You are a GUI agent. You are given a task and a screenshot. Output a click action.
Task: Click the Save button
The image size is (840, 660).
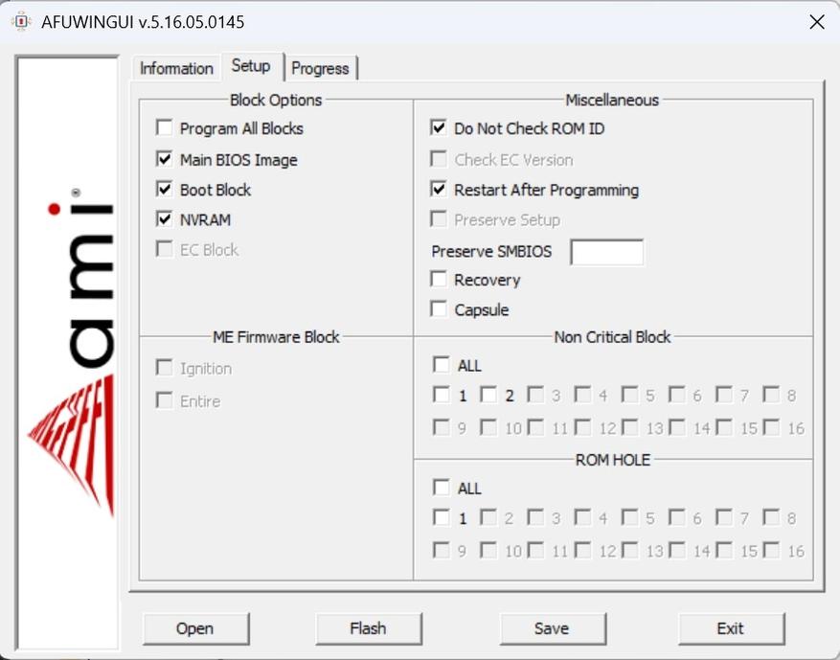point(553,628)
